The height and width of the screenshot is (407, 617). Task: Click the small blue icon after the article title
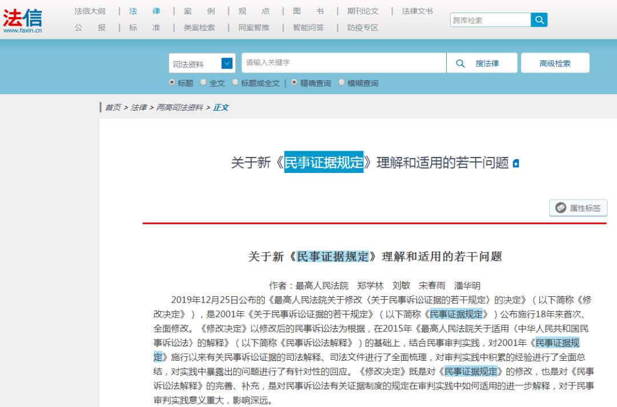pyautogui.click(x=516, y=164)
